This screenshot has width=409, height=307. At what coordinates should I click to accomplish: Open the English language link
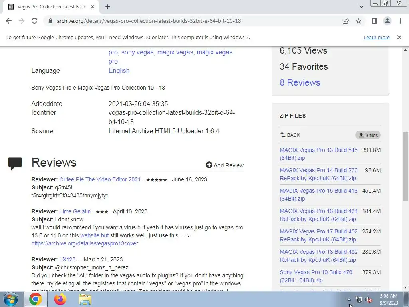(119, 70)
